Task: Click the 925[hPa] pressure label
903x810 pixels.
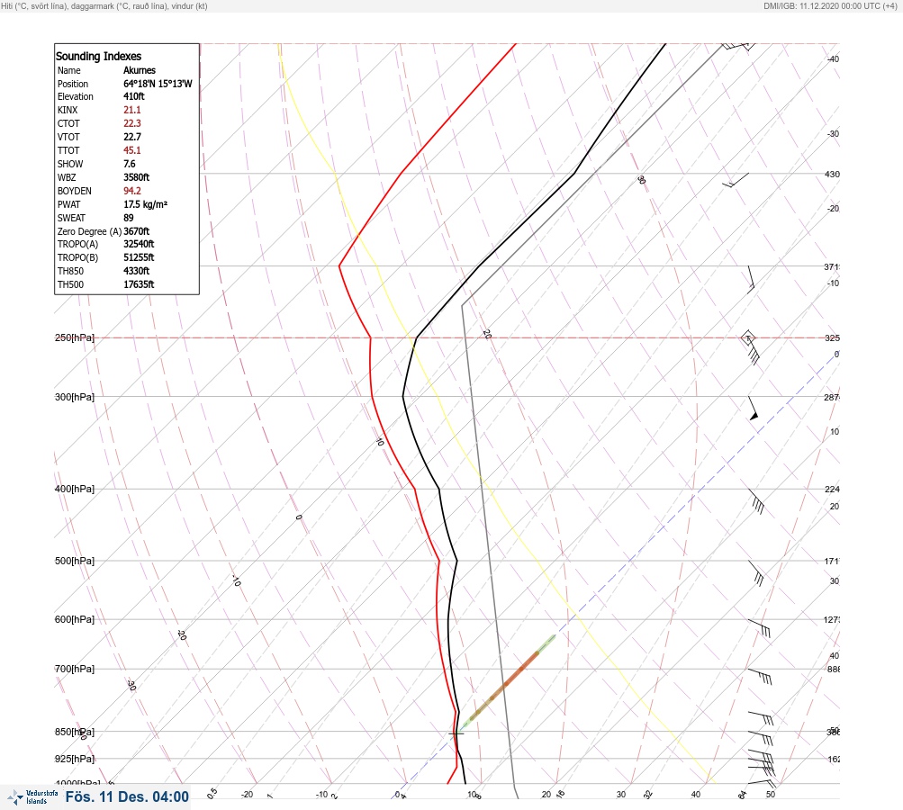Action: [x=75, y=759]
